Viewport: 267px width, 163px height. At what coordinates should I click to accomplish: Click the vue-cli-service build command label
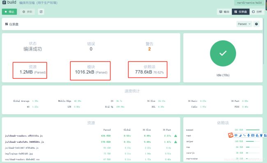point(249,3)
